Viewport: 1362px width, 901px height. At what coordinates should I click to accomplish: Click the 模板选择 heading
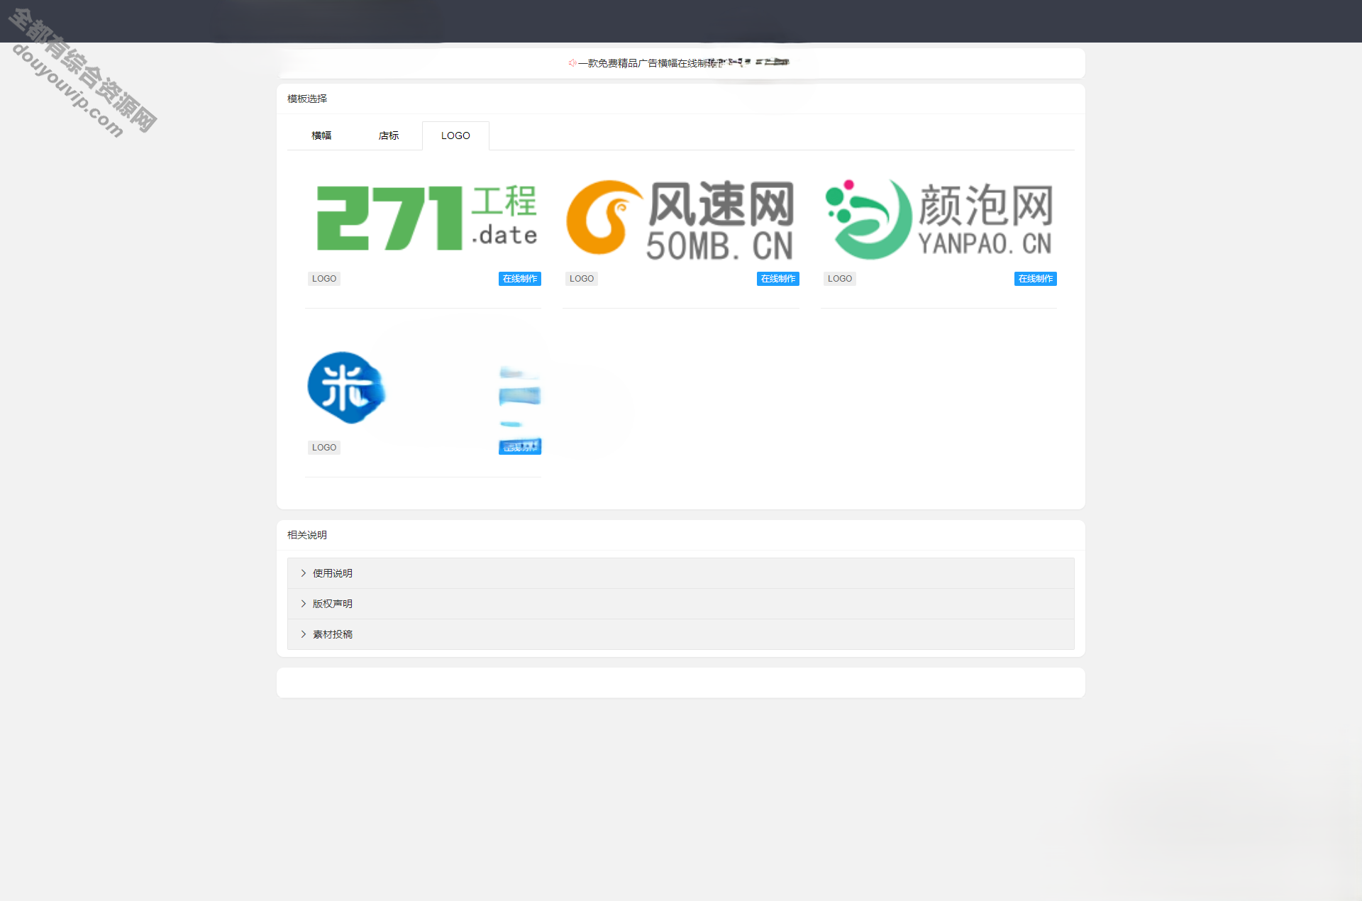click(x=307, y=99)
